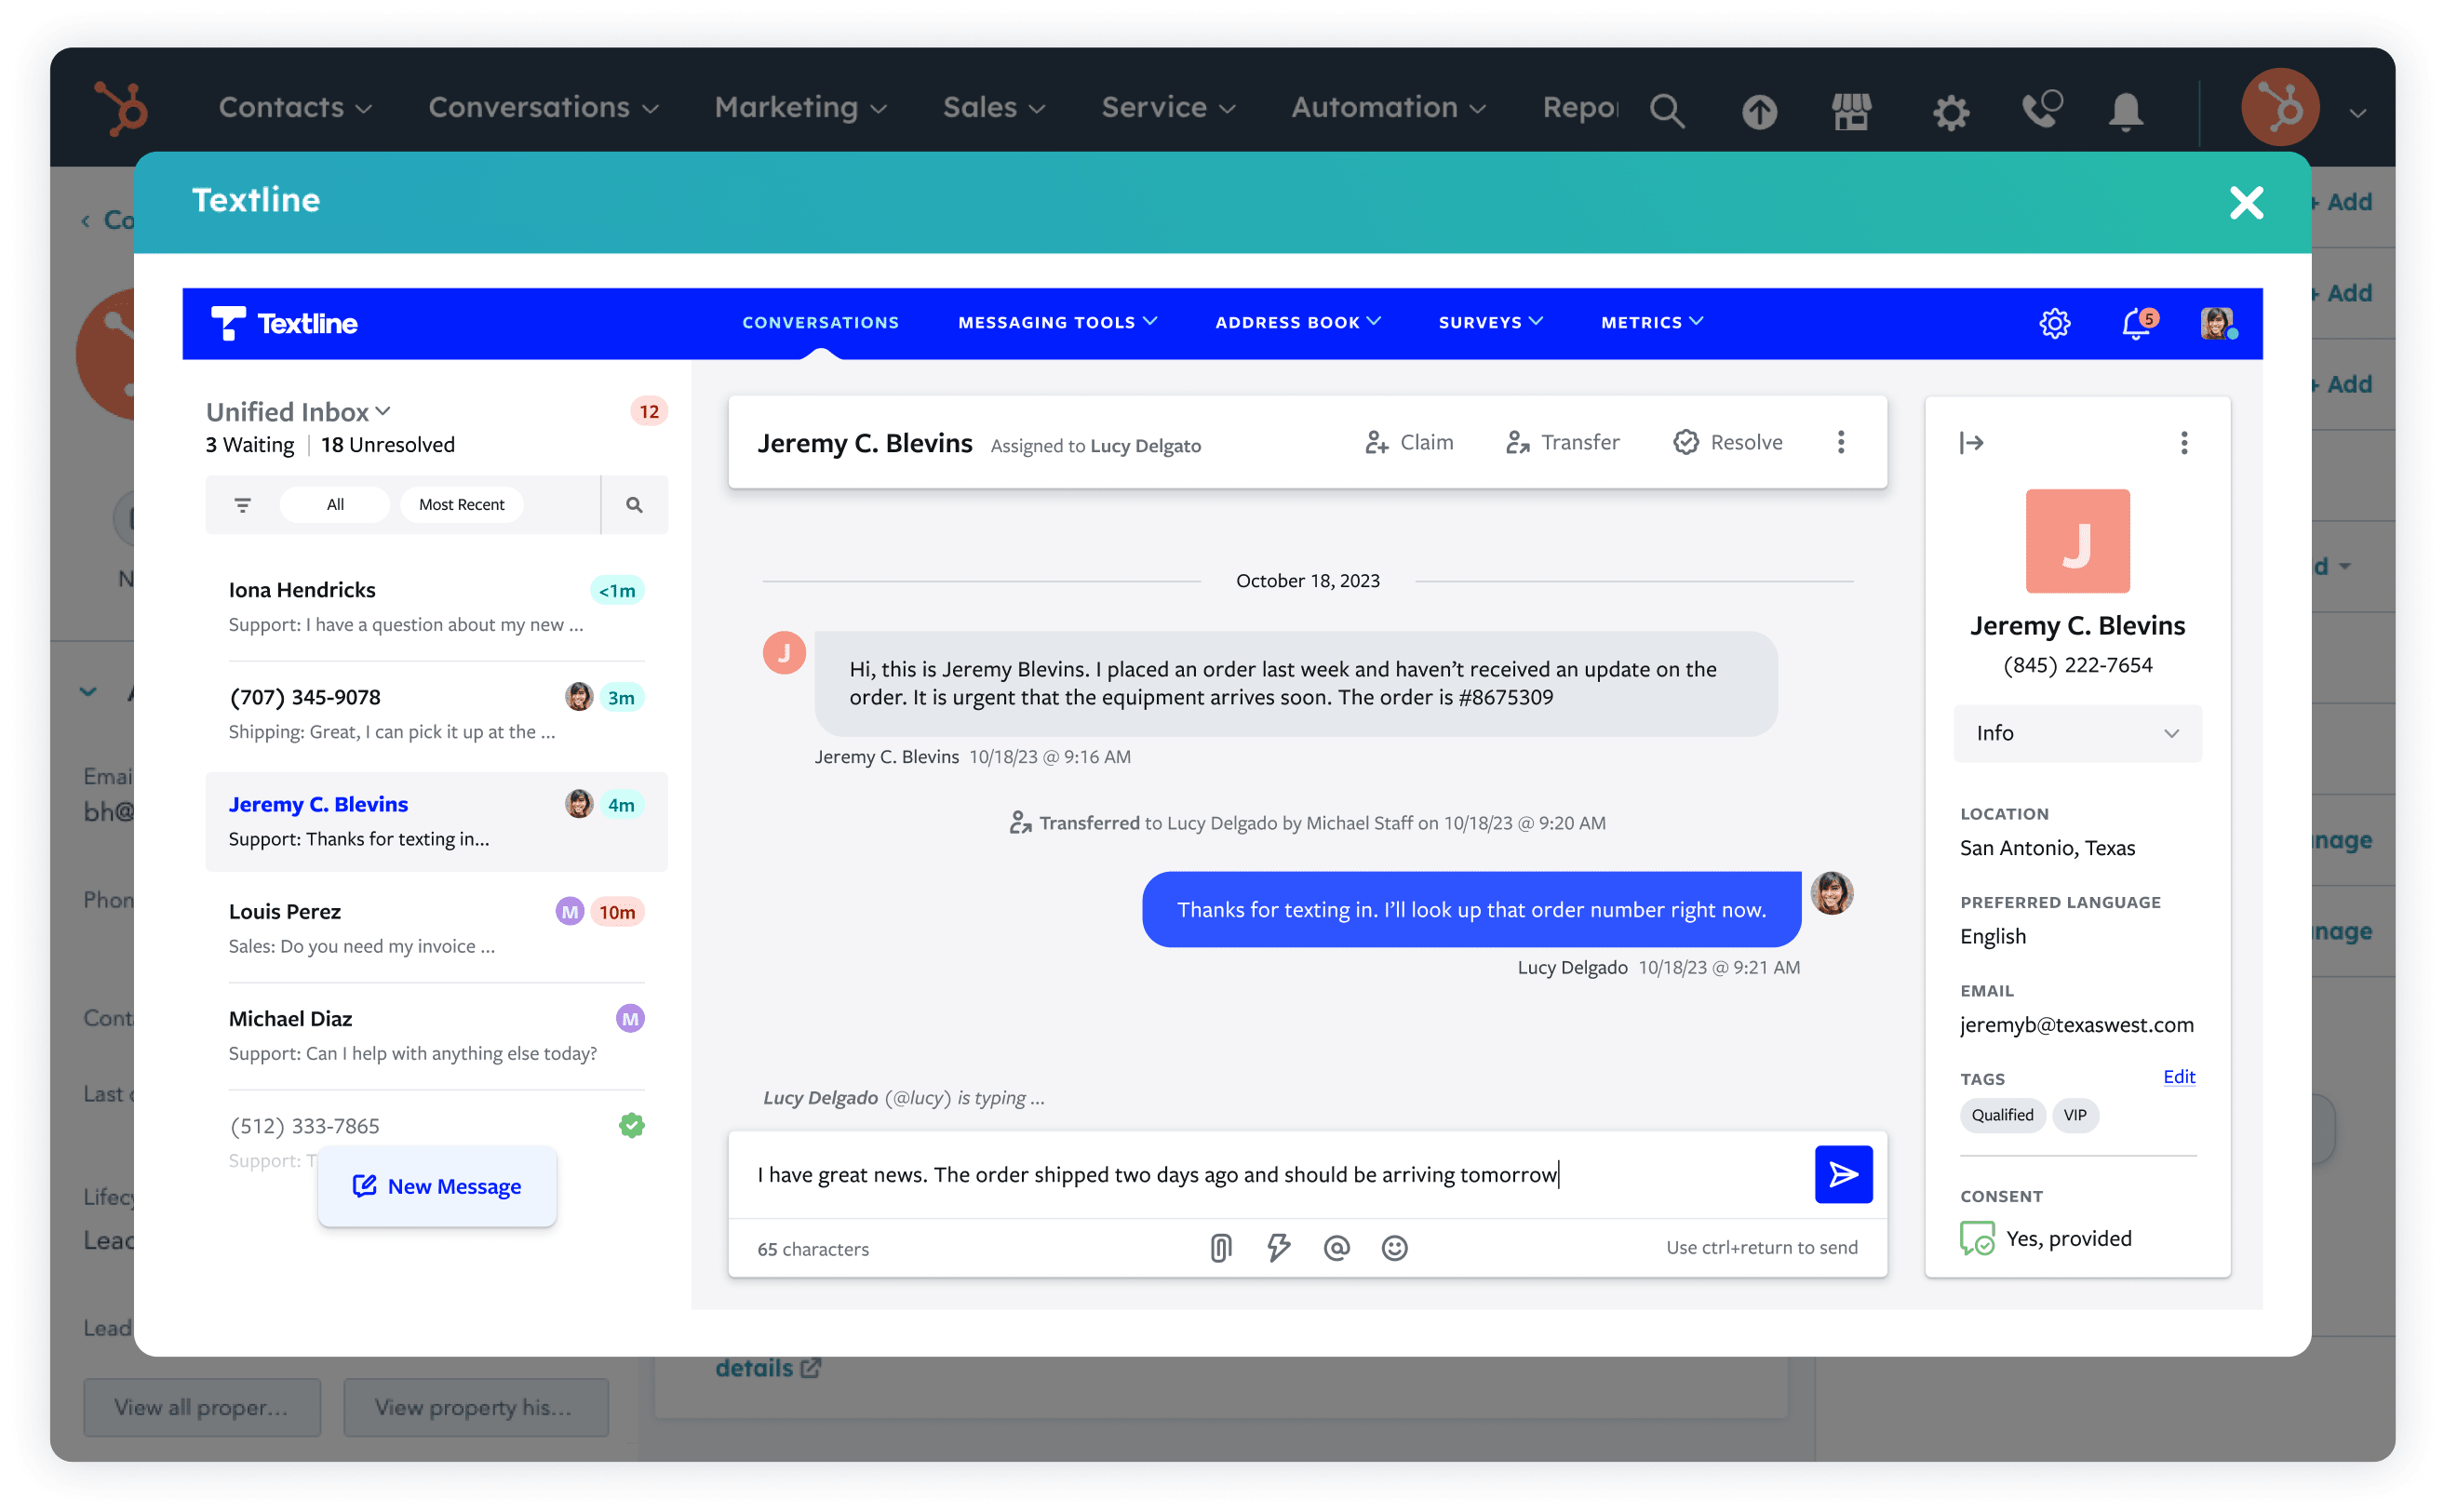Resolve the conversation
The height and width of the screenshot is (1512, 2444).
click(1727, 442)
